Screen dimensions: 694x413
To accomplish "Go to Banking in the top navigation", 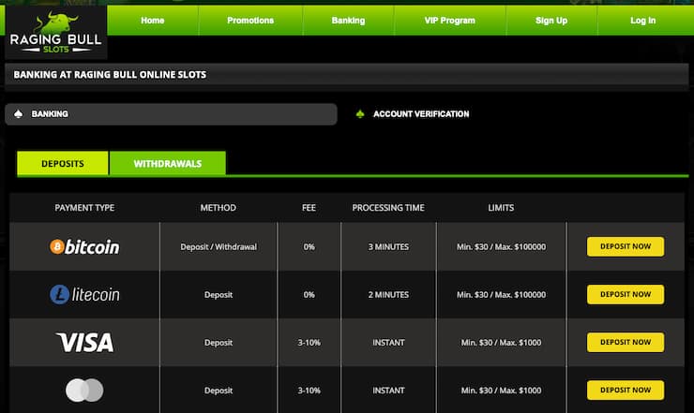I will tap(348, 21).
